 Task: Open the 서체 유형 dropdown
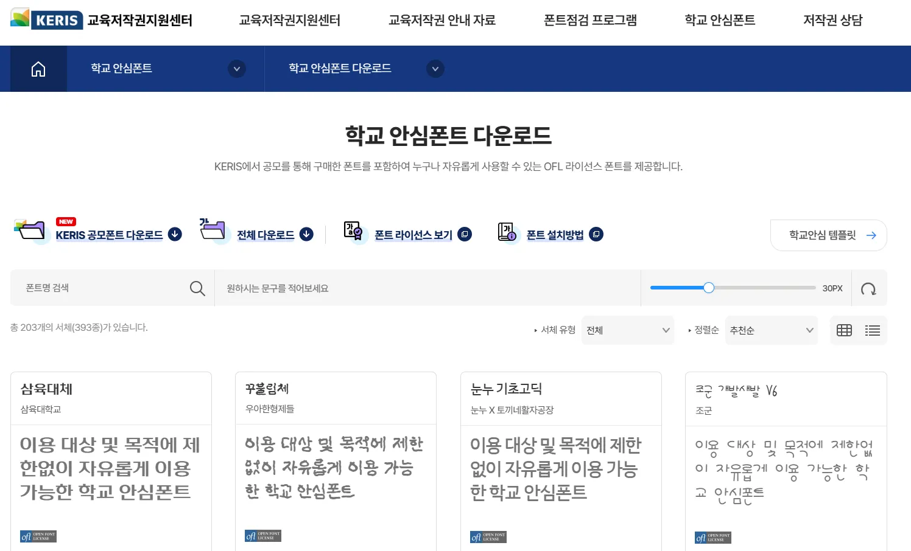[x=627, y=330]
